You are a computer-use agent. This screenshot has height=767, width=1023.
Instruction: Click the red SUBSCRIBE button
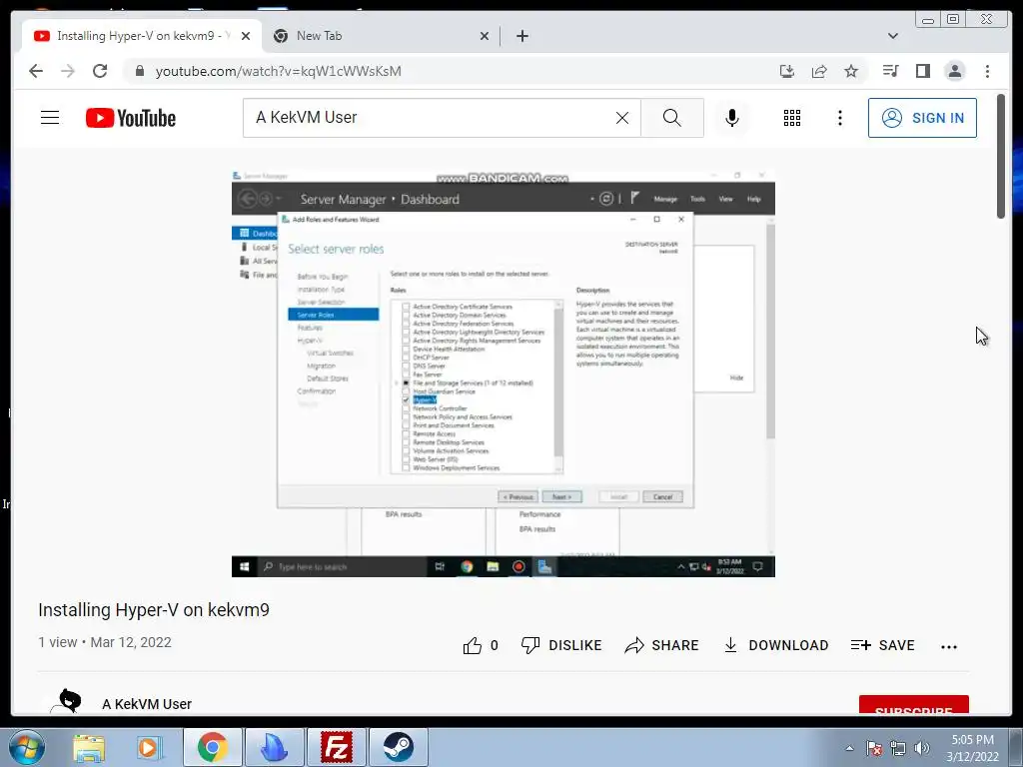[x=914, y=706]
